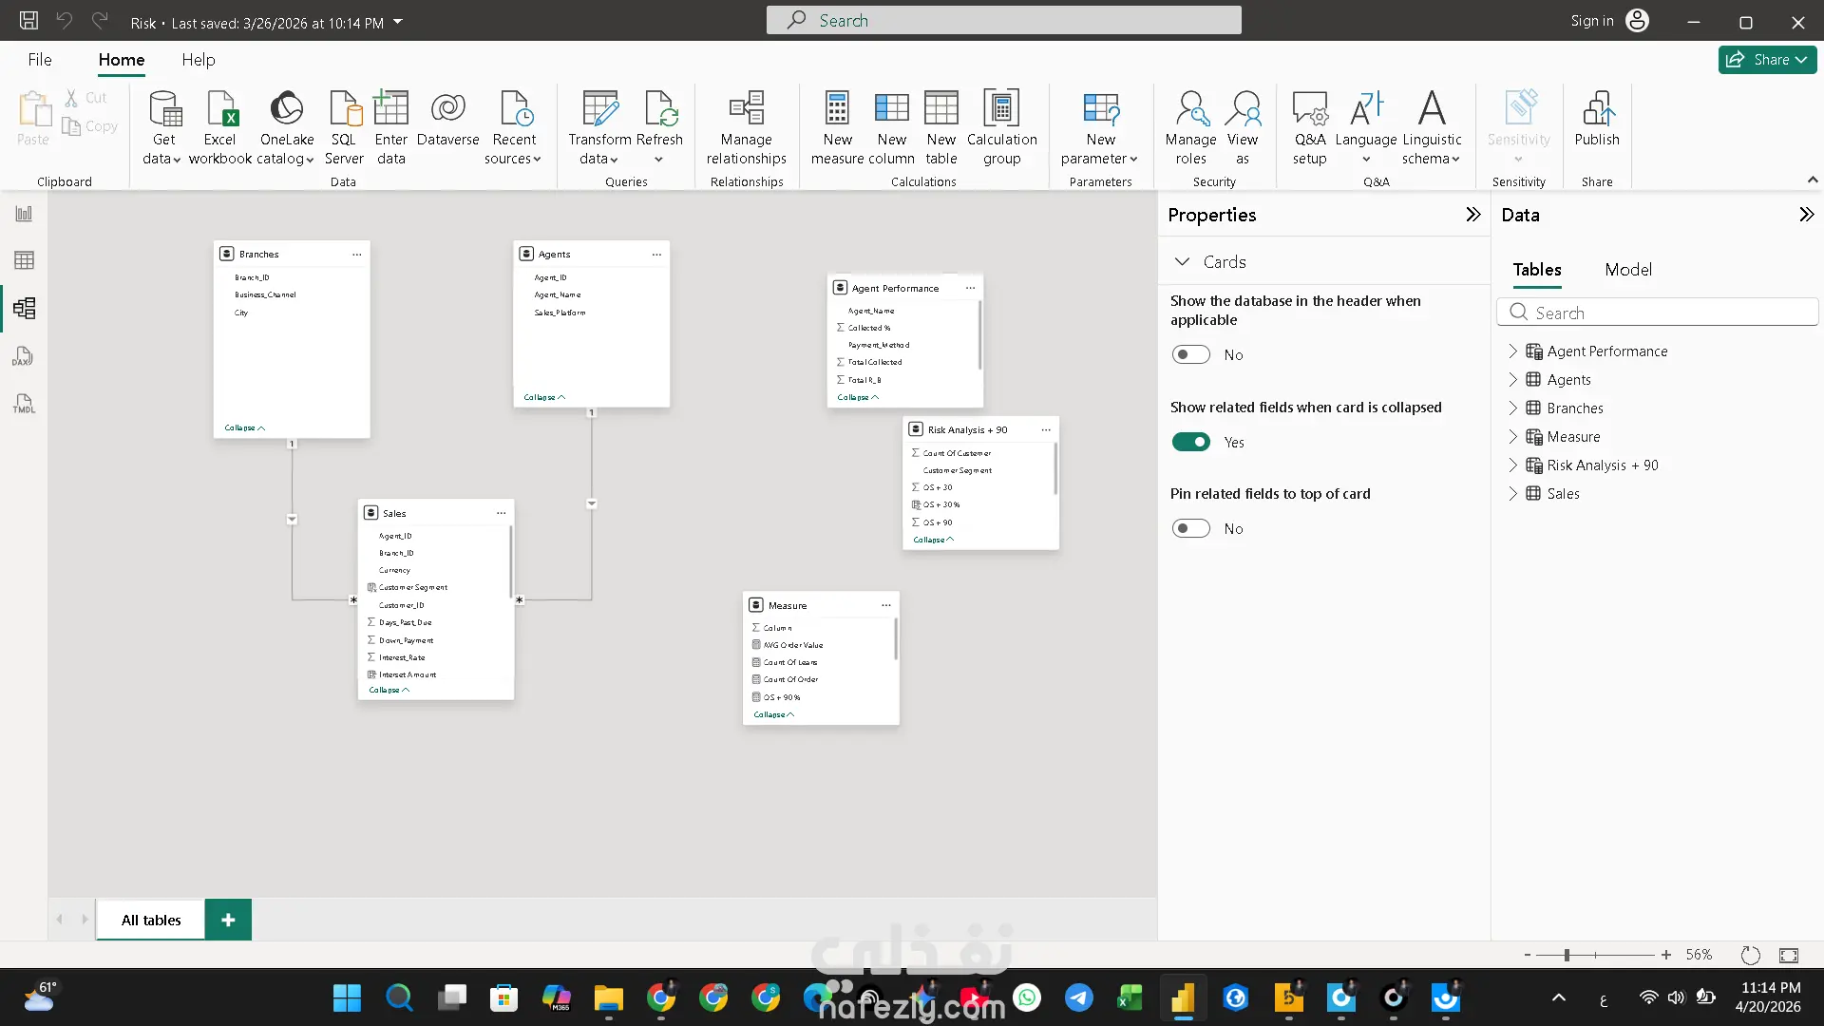The height and width of the screenshot is (1026, 1824).
Task: Open View as roles
Action: pyautogui.click(x=1243, y=128)
